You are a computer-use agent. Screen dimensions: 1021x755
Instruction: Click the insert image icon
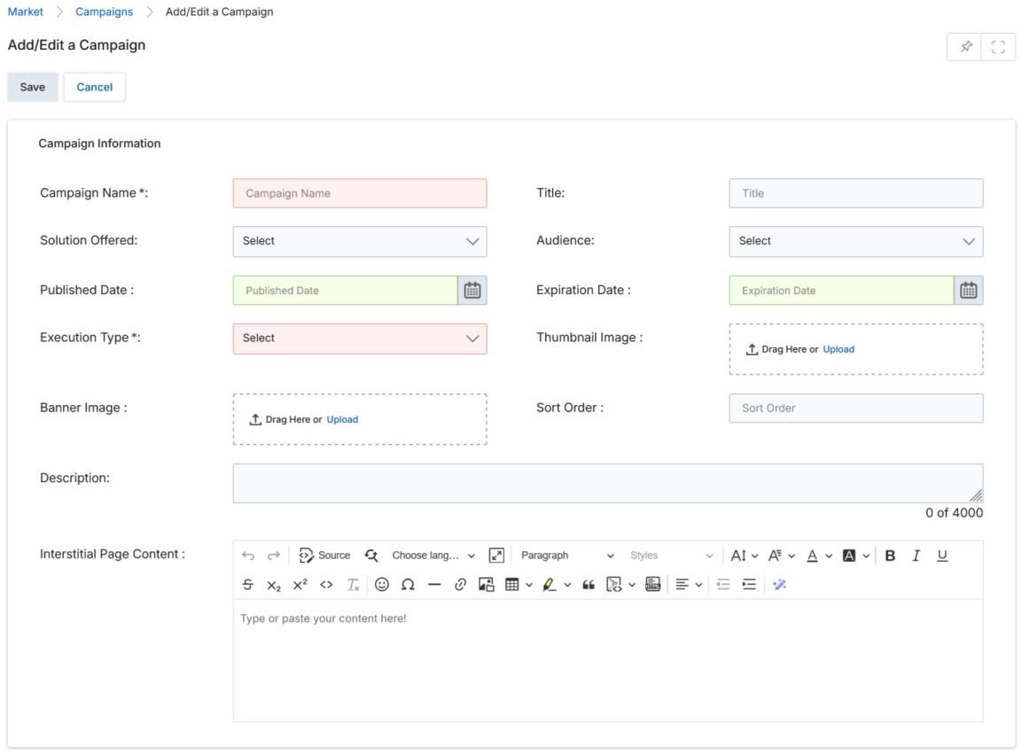[x=487, y=585]
